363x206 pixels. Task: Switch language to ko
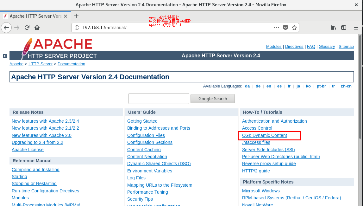click(x=308, y=86)
